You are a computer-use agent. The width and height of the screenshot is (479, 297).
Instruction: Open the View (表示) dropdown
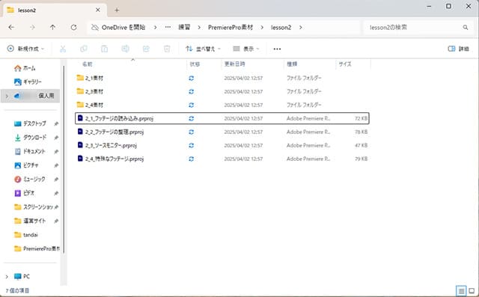[246, 49]
